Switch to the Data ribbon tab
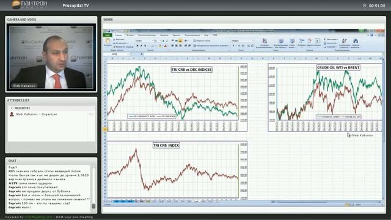391x220 pixels. (177, 35)
